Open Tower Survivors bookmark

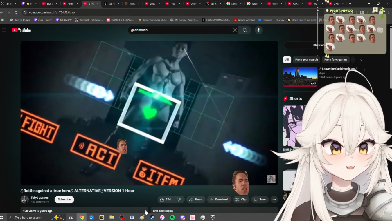click(153, 20)
